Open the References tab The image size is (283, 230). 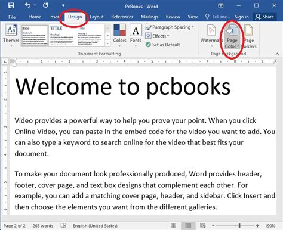coord(122,17)
